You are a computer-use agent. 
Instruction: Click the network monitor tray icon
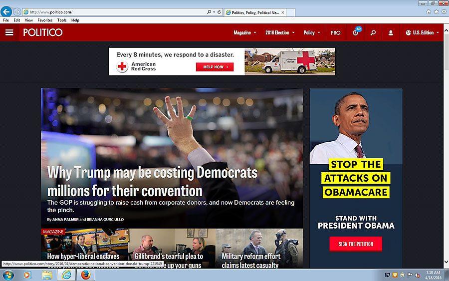[388, 275]
